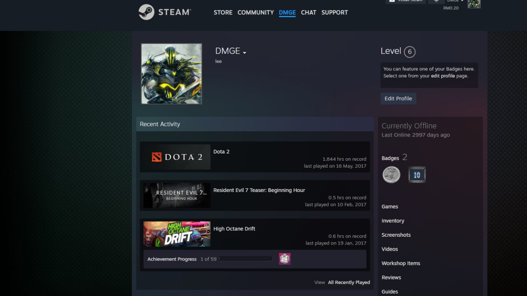527x296 pixels.
Task: Click the Badges heading link
Action: pos(390,158)
